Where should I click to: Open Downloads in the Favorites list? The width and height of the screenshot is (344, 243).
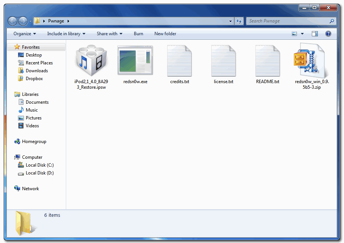[x=37, y=71]
